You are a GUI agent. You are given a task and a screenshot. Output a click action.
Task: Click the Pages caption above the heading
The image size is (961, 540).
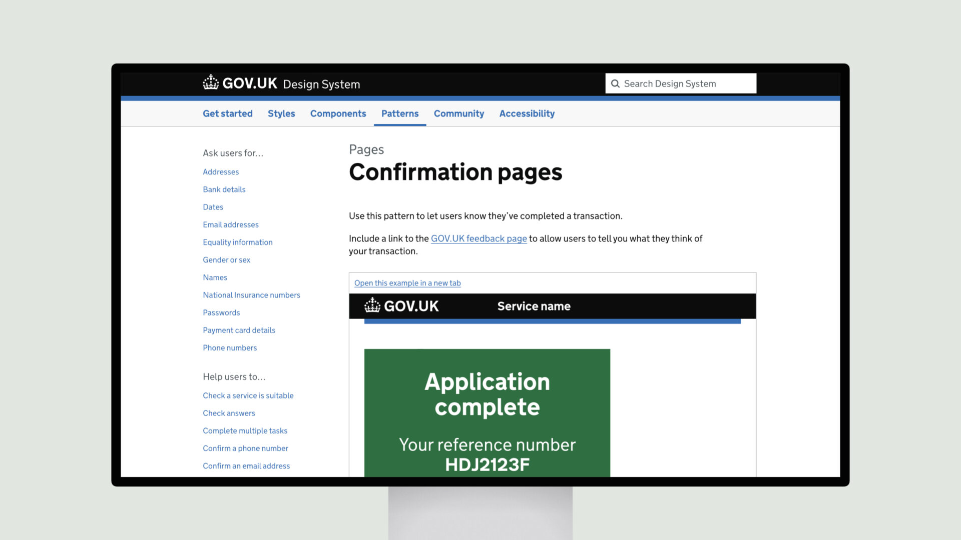[x=366, y=149]
